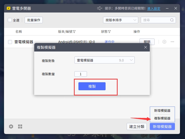Click the muted speaker icon in title bar
The height and width of the screenshot is (139, 185).
point(100,8)
